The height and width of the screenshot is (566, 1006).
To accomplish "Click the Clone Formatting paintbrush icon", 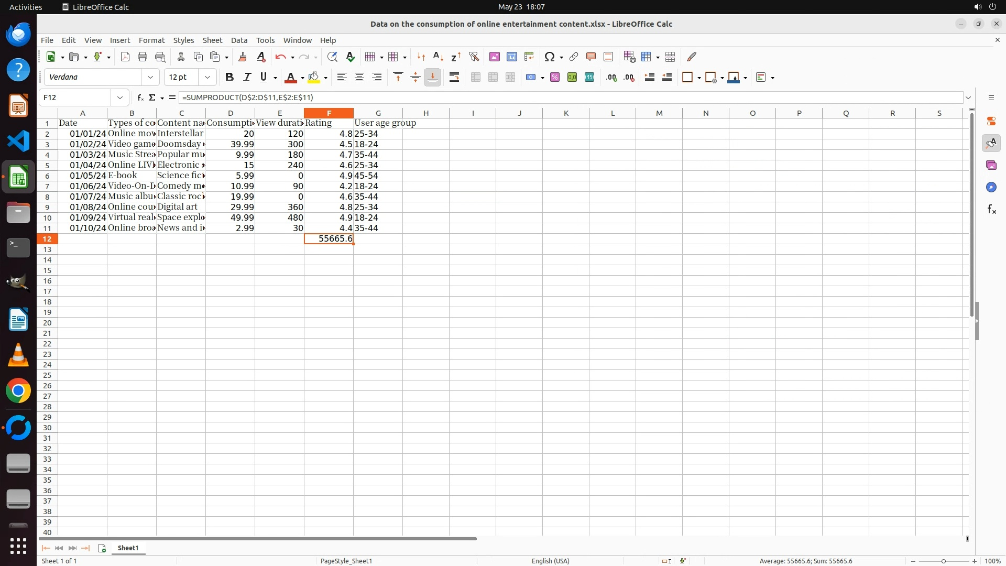I will (x=242, y=57).
